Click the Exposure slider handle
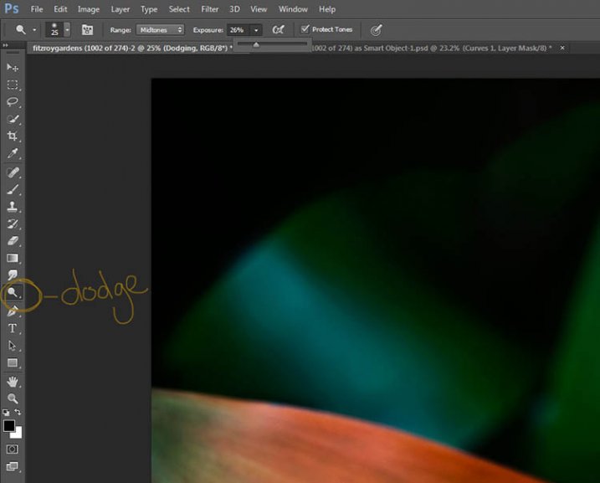The image size is (600, 483). [256, 44]
